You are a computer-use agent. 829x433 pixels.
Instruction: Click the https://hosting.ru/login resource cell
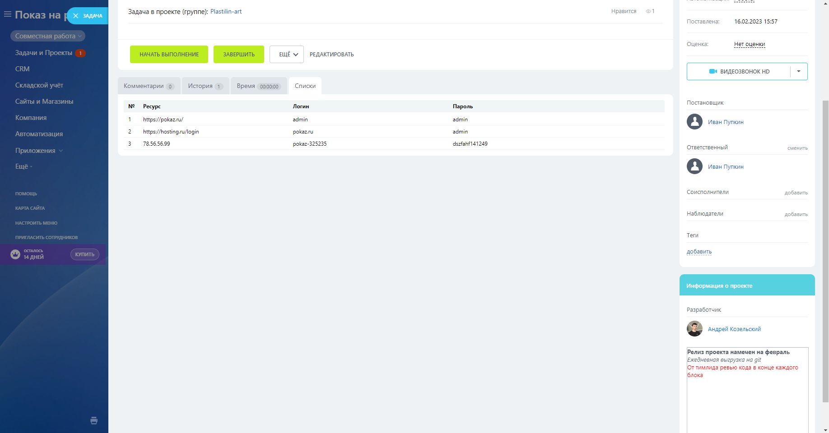coord(171,132)
